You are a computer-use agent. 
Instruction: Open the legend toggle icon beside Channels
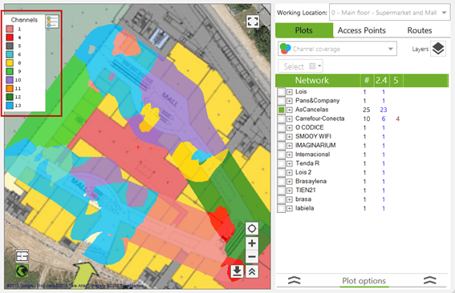(52, 22)
